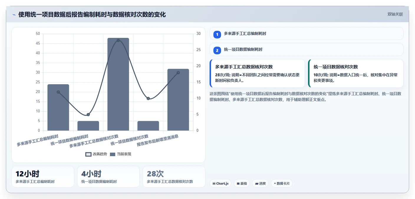Click the 当前表现 legend color box
415x199 pixels.
point(113,154)
